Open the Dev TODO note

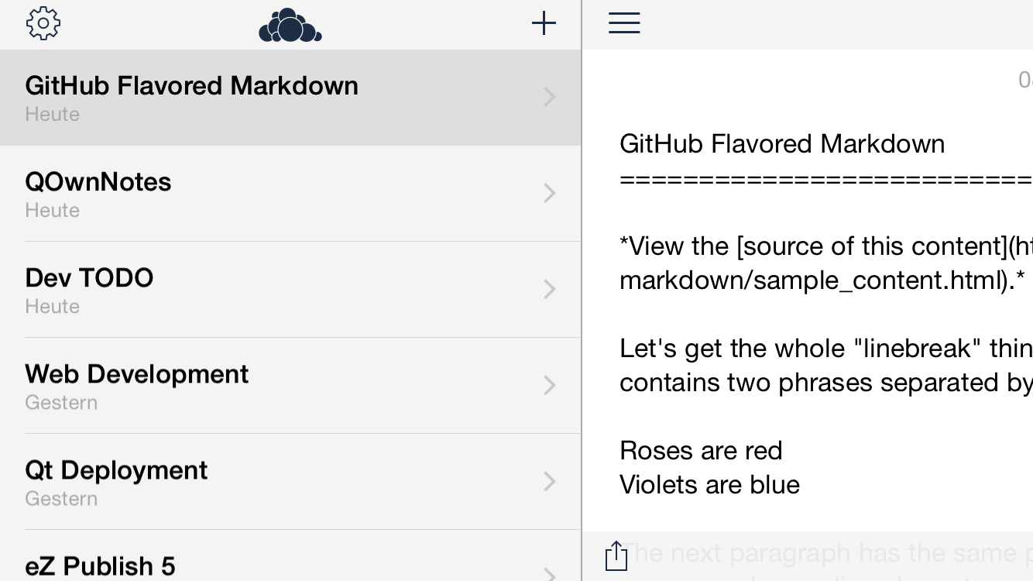point(290,290)
